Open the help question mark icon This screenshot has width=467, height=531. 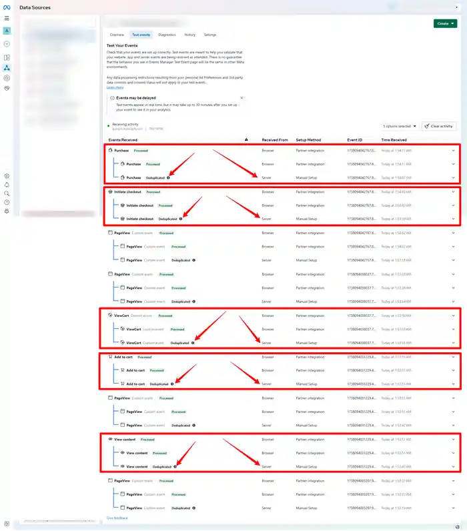(x=7, y=203)
